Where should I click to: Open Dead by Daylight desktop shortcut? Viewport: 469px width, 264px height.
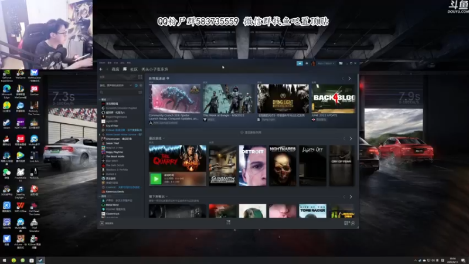[21, 192]
